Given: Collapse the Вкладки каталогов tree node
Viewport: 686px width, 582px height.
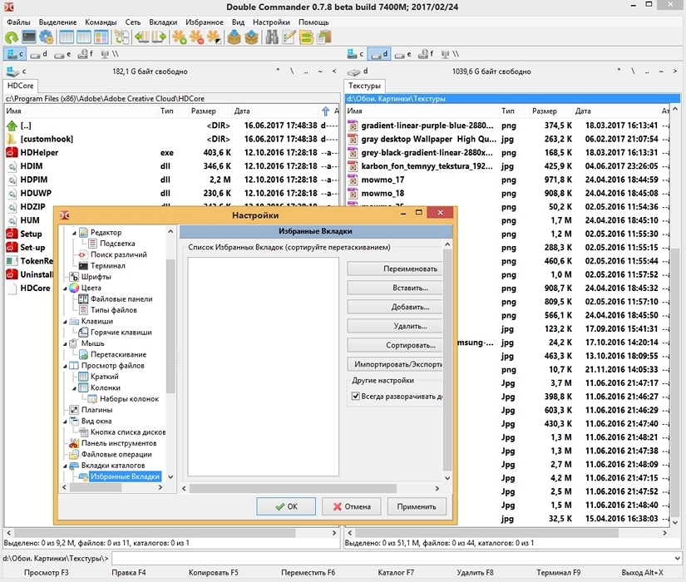Looking at the screenshot, I should click(x=66, y=466).
